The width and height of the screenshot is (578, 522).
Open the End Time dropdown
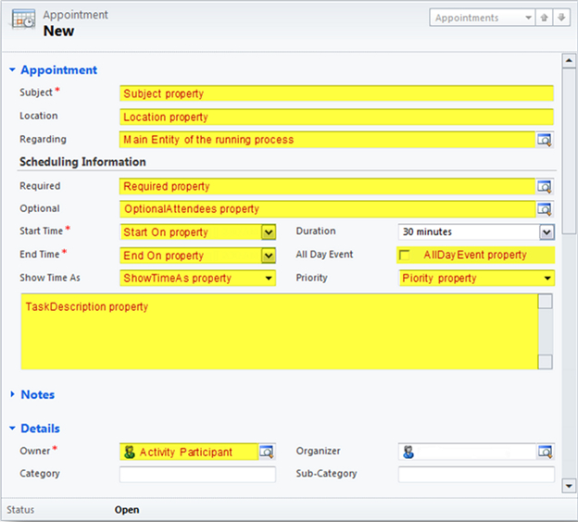click(268, 255)
